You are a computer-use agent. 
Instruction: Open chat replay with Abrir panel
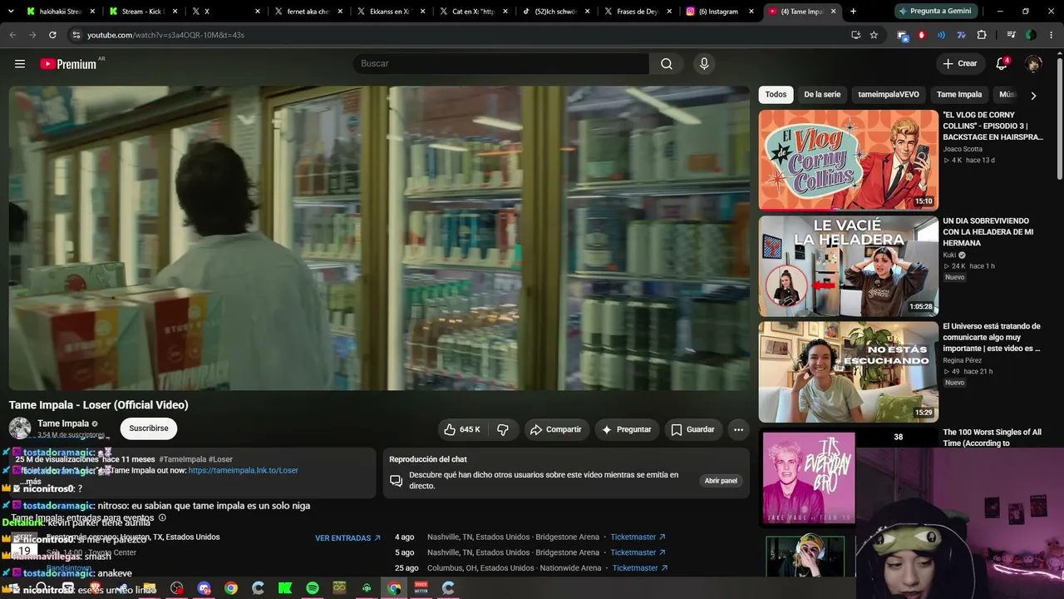pyautogui.click(x=721, y=481)
